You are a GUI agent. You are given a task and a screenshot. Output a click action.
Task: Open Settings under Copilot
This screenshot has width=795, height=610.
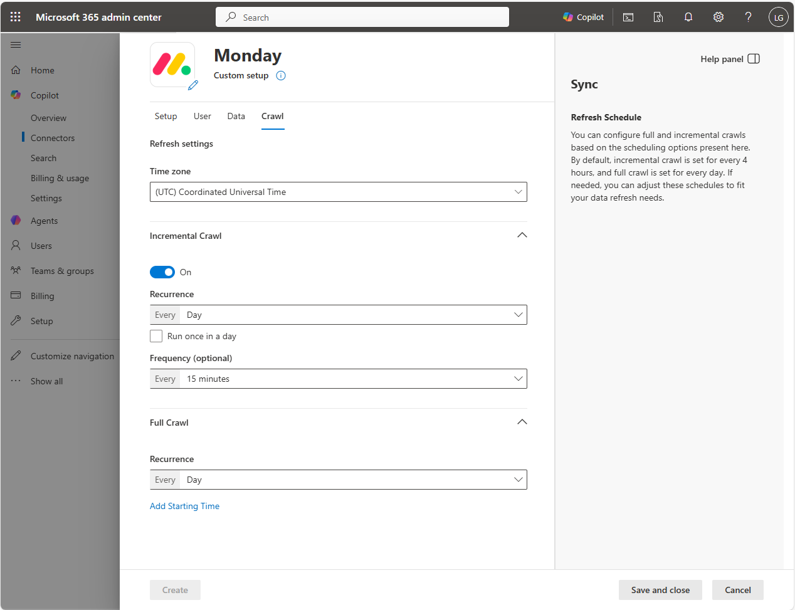click(46, 198)
